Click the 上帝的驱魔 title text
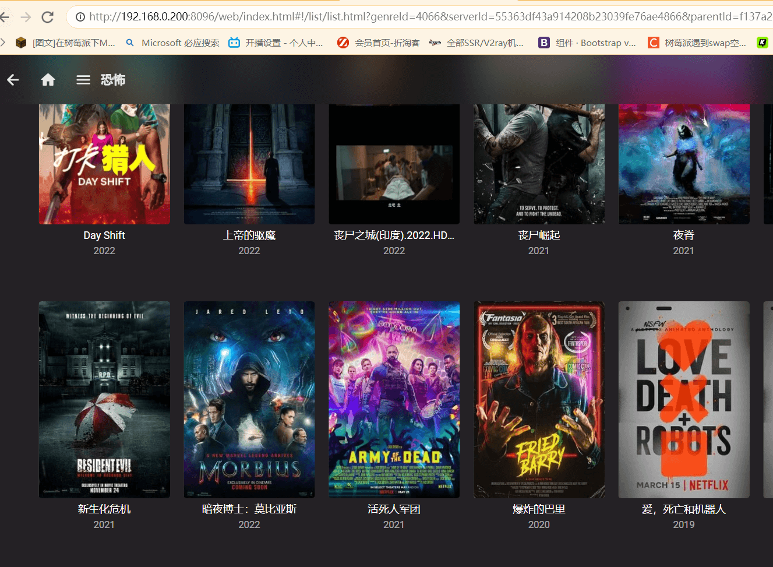The height and width of the screenshot is (567, 773). (x=249, y=235)
